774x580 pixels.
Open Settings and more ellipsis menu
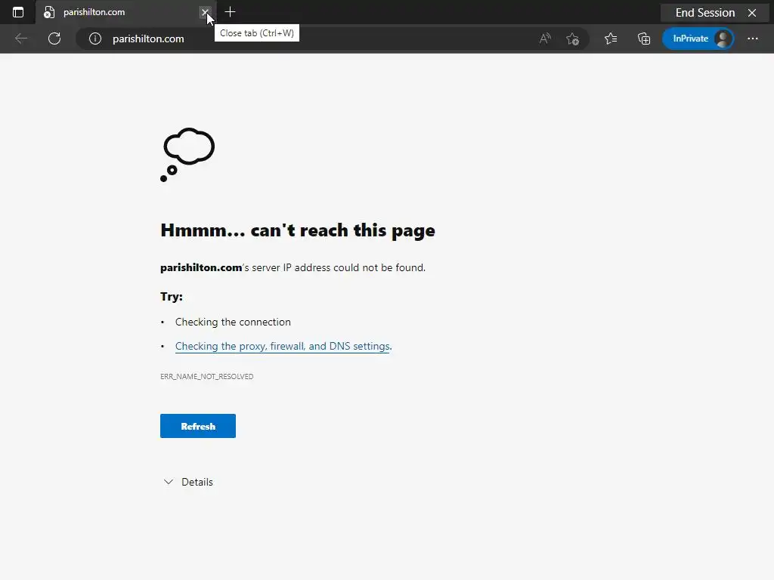(x=752, y=39)
